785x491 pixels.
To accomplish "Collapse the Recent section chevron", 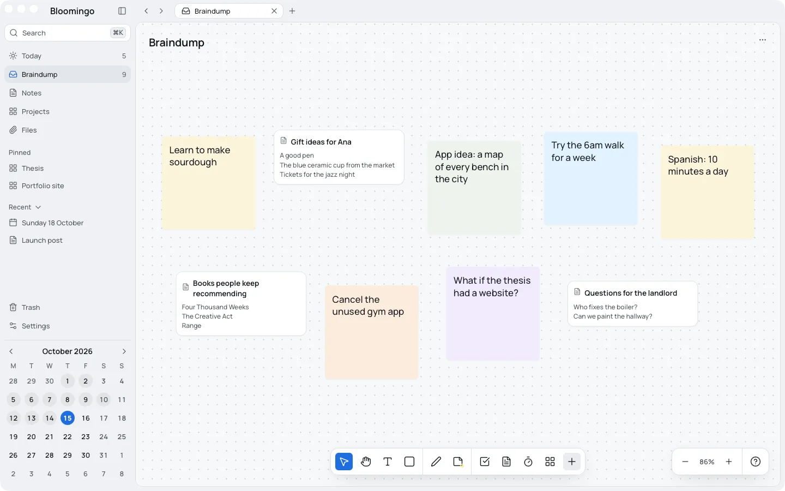I will pos(38,207).
